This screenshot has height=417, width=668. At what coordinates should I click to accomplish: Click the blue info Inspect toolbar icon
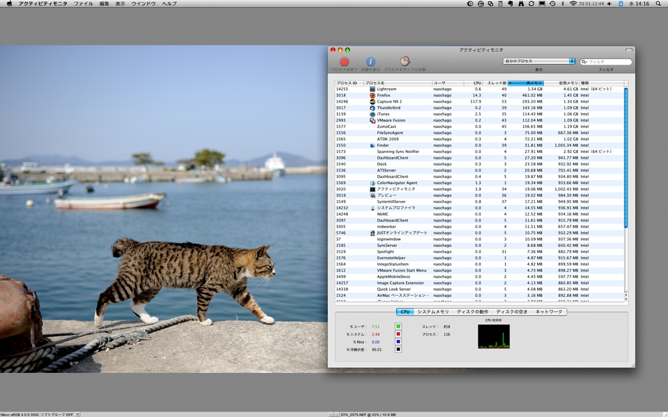tap(371, 61)
